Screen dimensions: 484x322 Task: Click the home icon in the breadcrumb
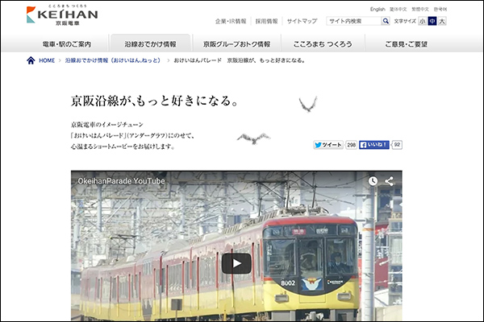pyautogui.click(x=31, y=60)
